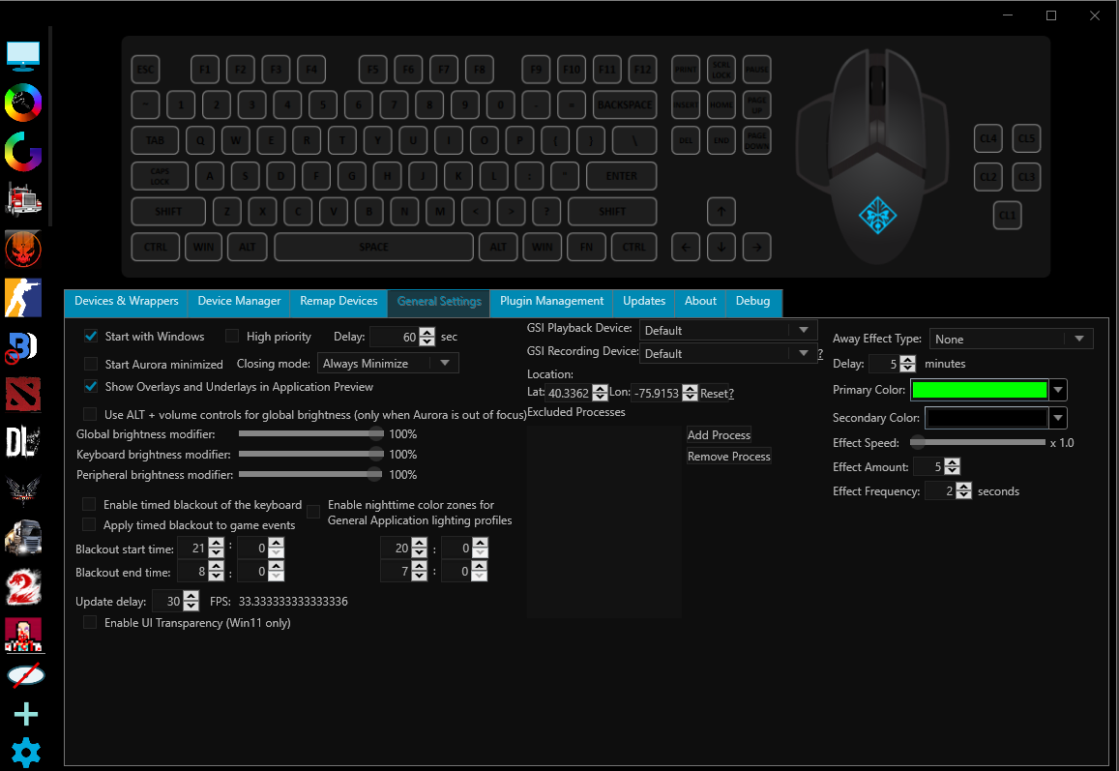Open the Plugin Management tab

551,301
